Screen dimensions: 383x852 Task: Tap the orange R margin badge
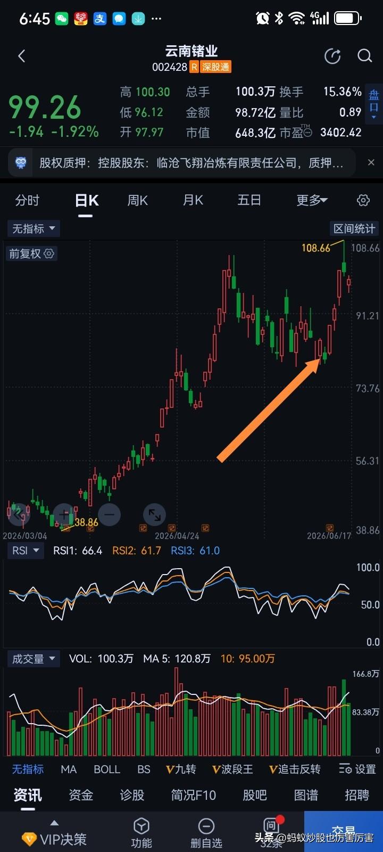[194, 67]
